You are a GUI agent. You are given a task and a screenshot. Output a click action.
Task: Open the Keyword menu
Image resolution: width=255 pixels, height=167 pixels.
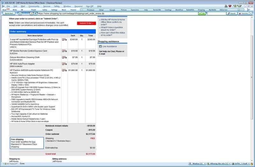click(x=78, y=6)
